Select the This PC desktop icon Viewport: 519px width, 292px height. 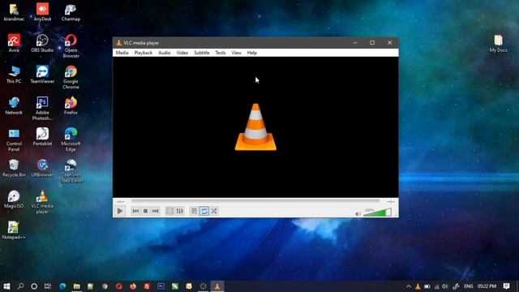[x=14, y=74]
